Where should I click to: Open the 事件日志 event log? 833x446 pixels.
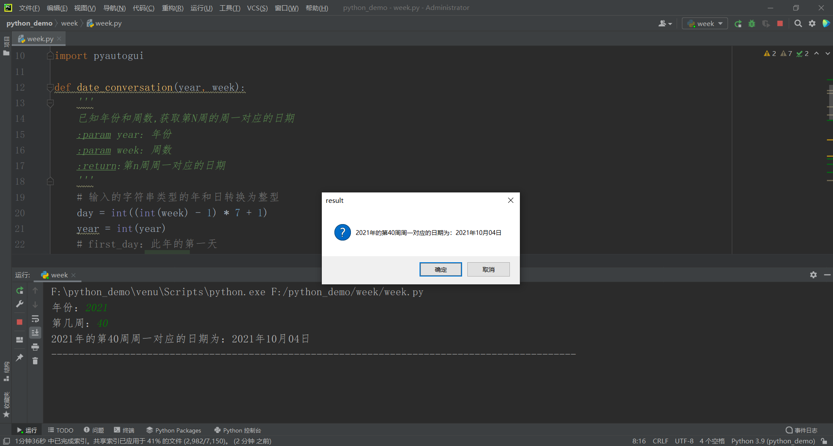[802, 430]
